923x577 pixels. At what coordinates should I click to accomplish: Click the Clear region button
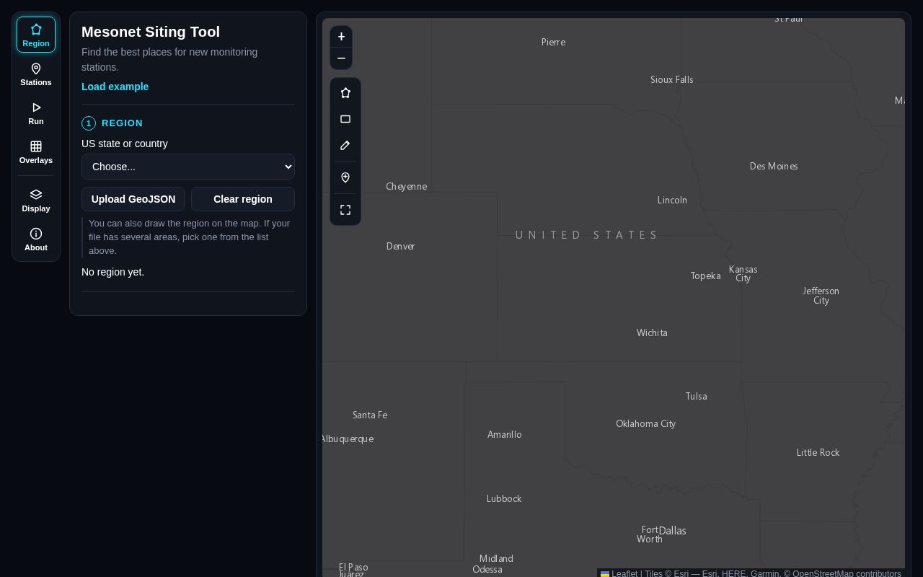[243, 199]
